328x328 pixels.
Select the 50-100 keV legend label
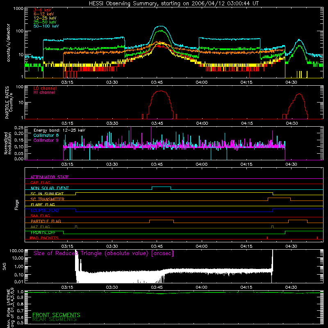pyautogui.click(x=46, y=26)
